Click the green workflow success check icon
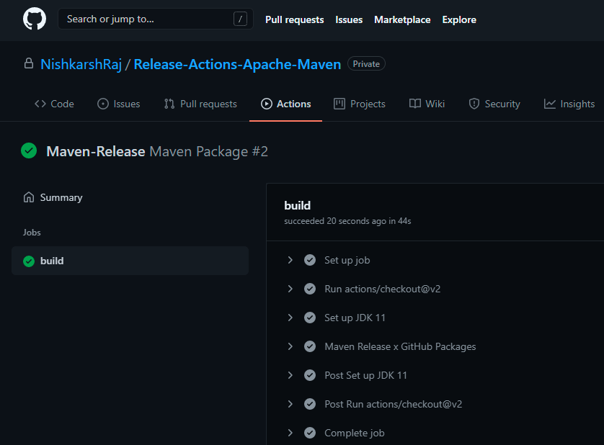The image size is (604, 445). (29, 151)
